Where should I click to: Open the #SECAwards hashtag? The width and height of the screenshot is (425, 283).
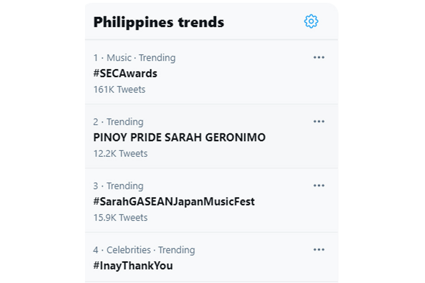click(125, 73)
